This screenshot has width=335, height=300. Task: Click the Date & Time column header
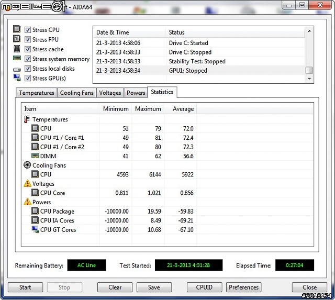click(130, 32)
